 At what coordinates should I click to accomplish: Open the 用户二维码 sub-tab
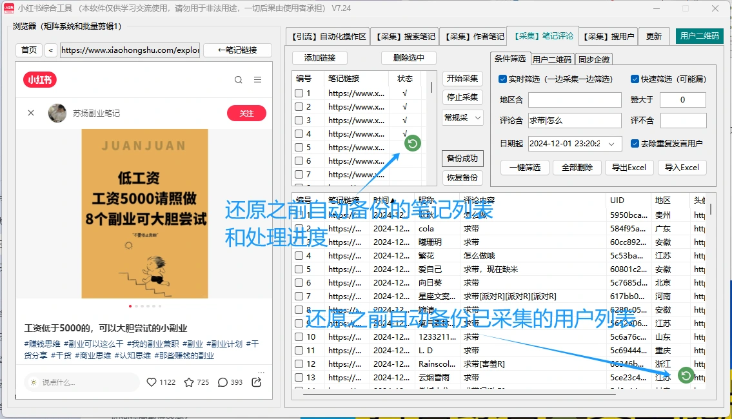[551, 59]
